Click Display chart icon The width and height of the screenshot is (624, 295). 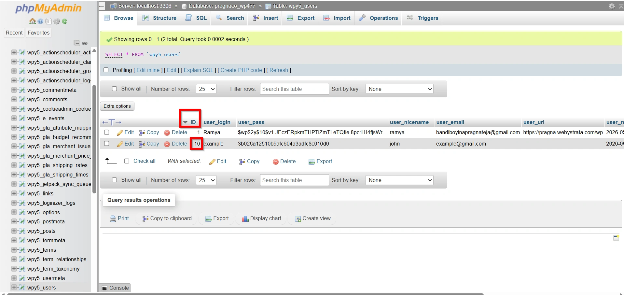point(245,219)
